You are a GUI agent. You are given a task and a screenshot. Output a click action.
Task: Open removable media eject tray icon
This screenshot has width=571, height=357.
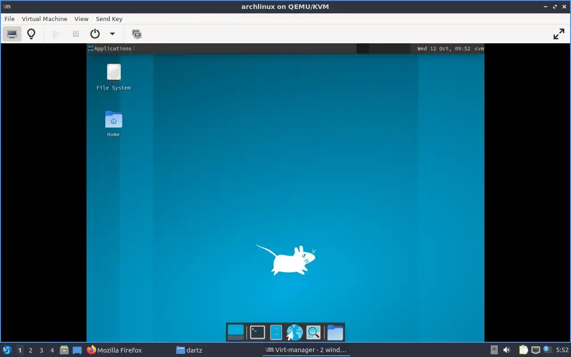(x=494, y=350)
